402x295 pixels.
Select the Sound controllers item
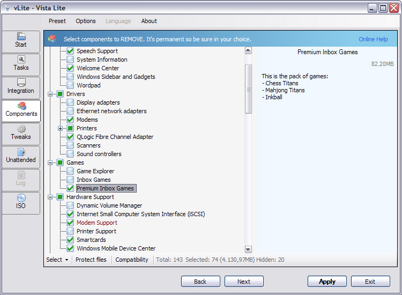click(x=99, y=154)
